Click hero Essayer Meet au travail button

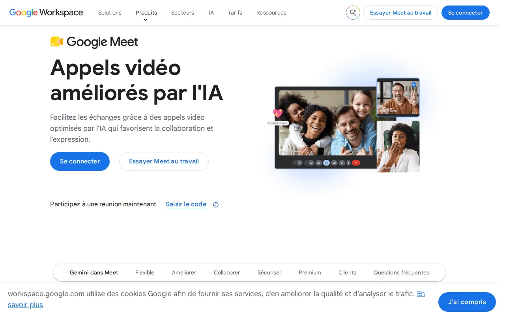164,161
